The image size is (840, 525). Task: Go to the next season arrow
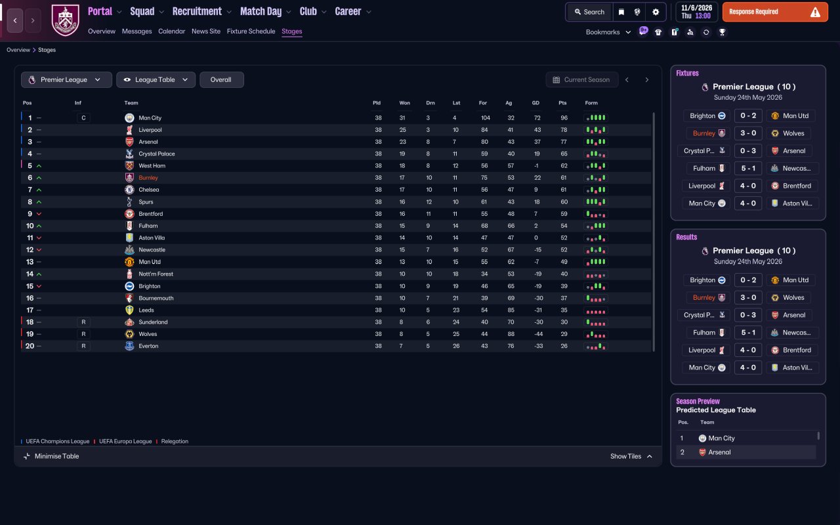pyautogui.click(x=646, y=80)
